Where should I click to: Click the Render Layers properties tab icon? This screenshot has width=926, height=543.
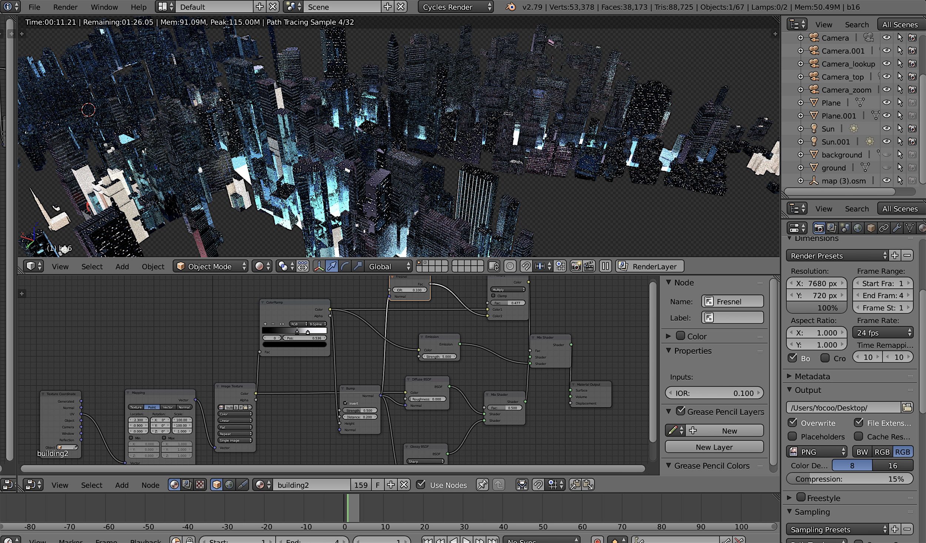[x=832, y=228]
